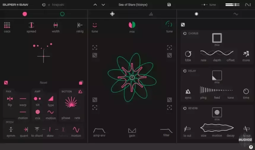Switch to the pink oscillator tab
Viewport: 255px width, 150px height.
click(25, 14)
